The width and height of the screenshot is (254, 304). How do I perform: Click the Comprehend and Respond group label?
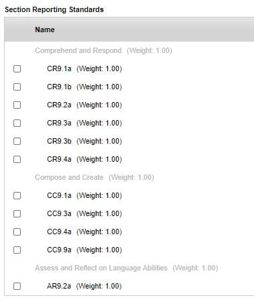78,50
